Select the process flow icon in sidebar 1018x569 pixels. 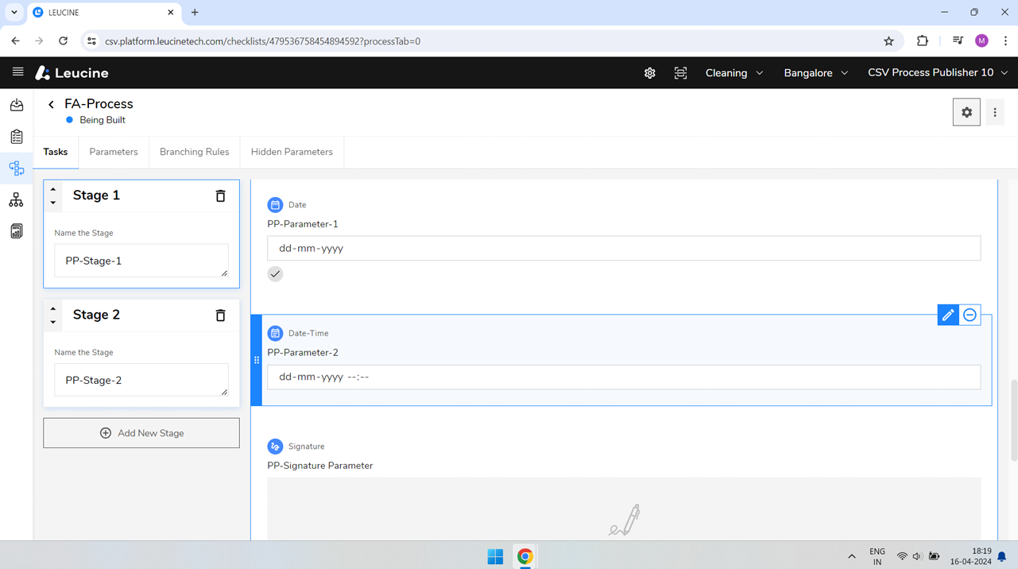click(x=17, y=168)
